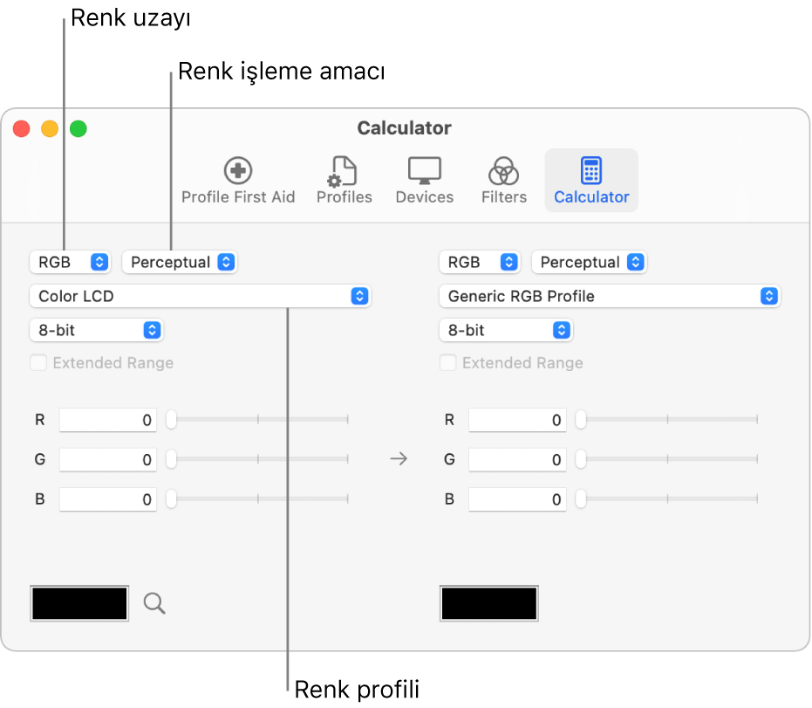Expand the left Perceptual rendering intent popup
The width and height of the screenshot is (812, 708).
coord(179,262)
